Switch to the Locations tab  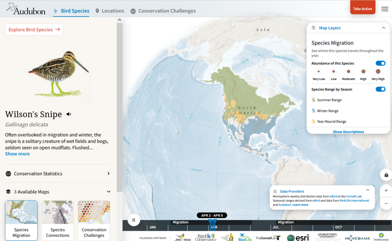(x=110, y=11)
